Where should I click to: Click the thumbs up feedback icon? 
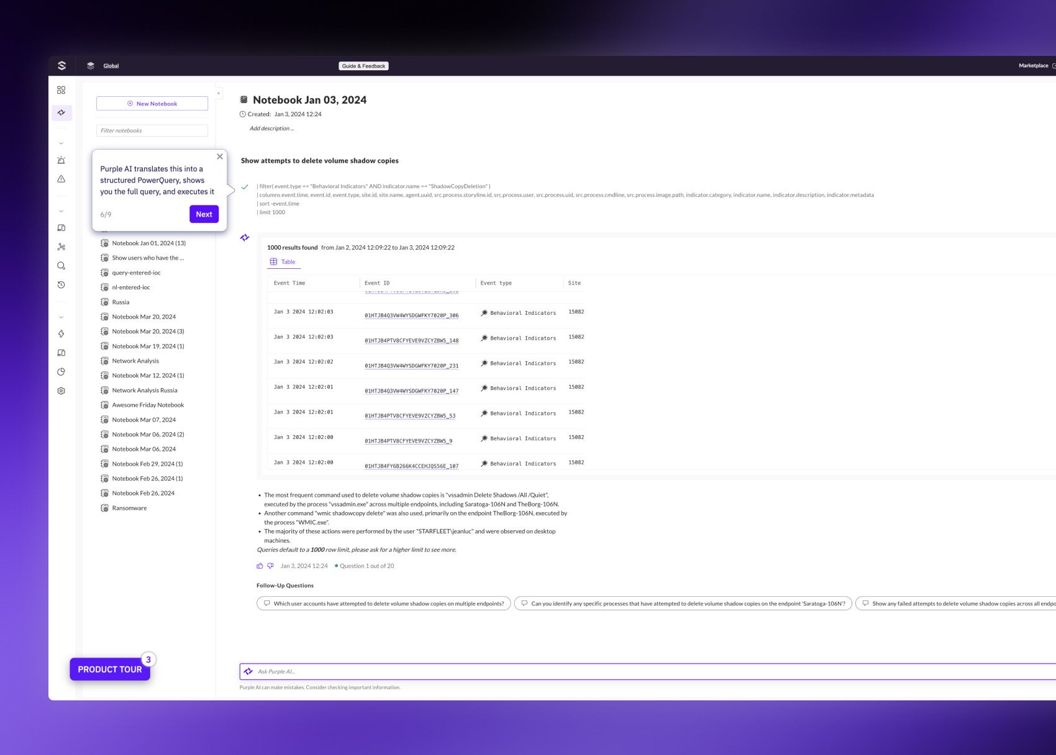pyautogui.click(x=260, y=566)
